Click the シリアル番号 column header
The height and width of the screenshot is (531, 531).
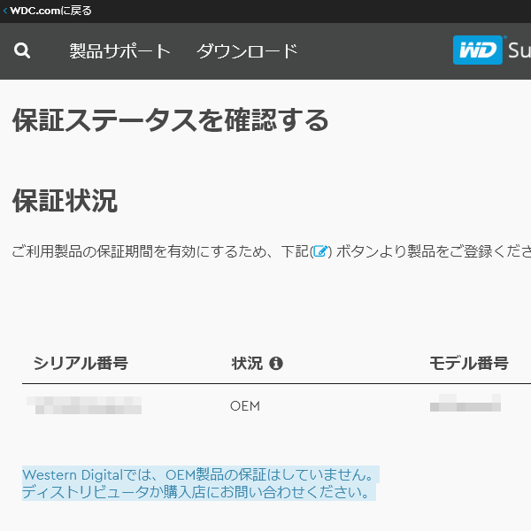point(81,364)
